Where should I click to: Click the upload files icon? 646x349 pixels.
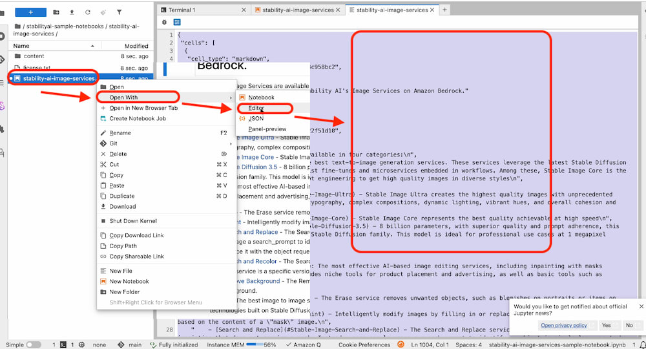pyautogui.click(x=72, y=12)
